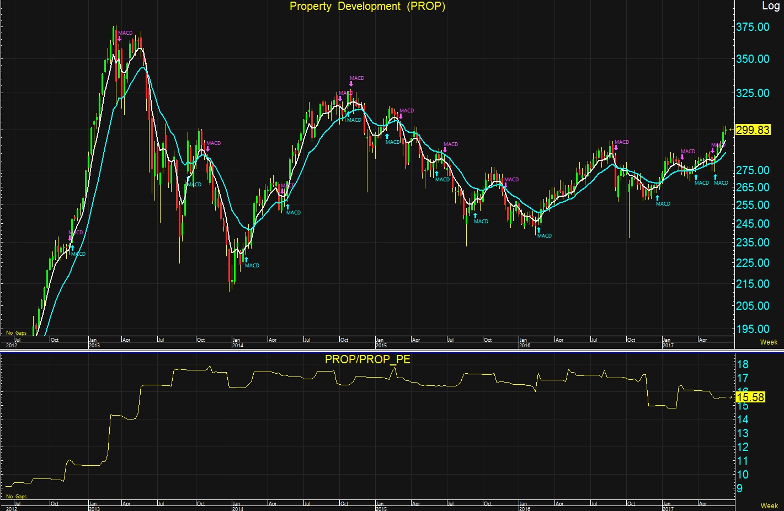
Task: Select the 15.58 PE value tag
Action: point(750,397)
